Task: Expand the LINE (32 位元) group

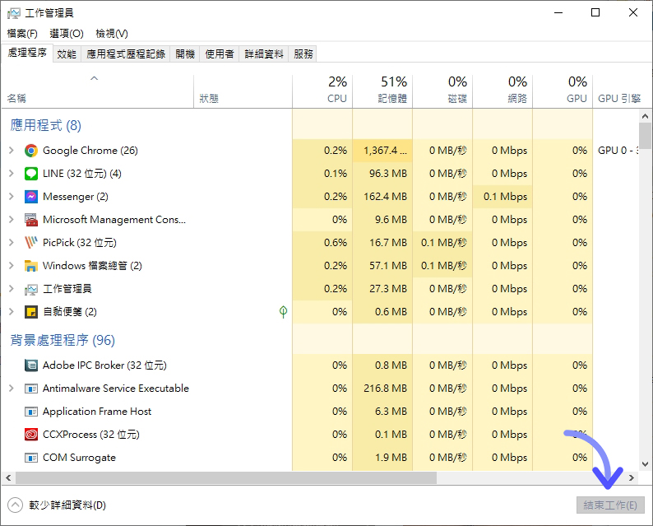Action: [x=12, y=174]
